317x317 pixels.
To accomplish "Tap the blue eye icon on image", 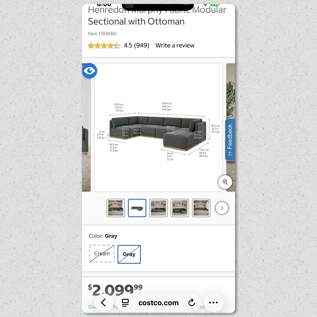I will (x=90, y=71).
